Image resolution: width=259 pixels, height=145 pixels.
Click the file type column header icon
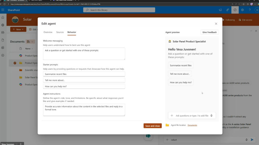tap(20, 49)
